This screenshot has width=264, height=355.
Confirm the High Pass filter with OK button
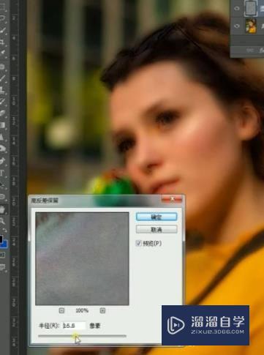(x=156, y=217)
